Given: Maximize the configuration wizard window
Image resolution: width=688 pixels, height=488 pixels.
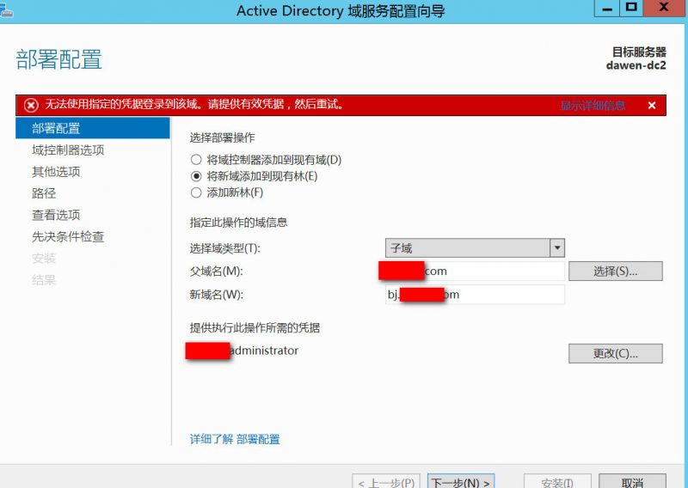Looking at the screenshot, I should pos(631,9).
